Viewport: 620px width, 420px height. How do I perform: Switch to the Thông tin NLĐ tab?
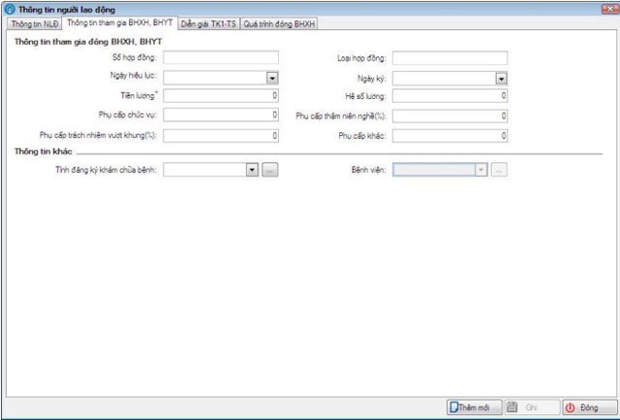35,24
